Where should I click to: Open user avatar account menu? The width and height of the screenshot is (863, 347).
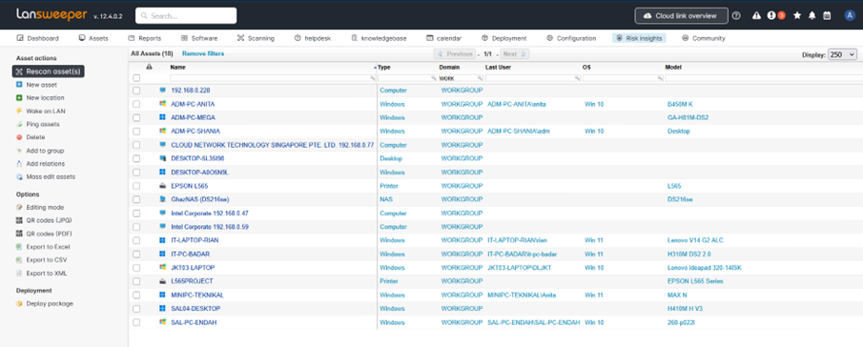850,16
